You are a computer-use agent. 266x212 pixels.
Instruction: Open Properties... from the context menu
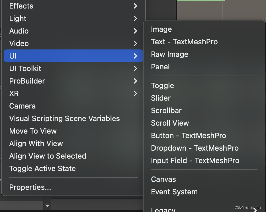[30, 187]
